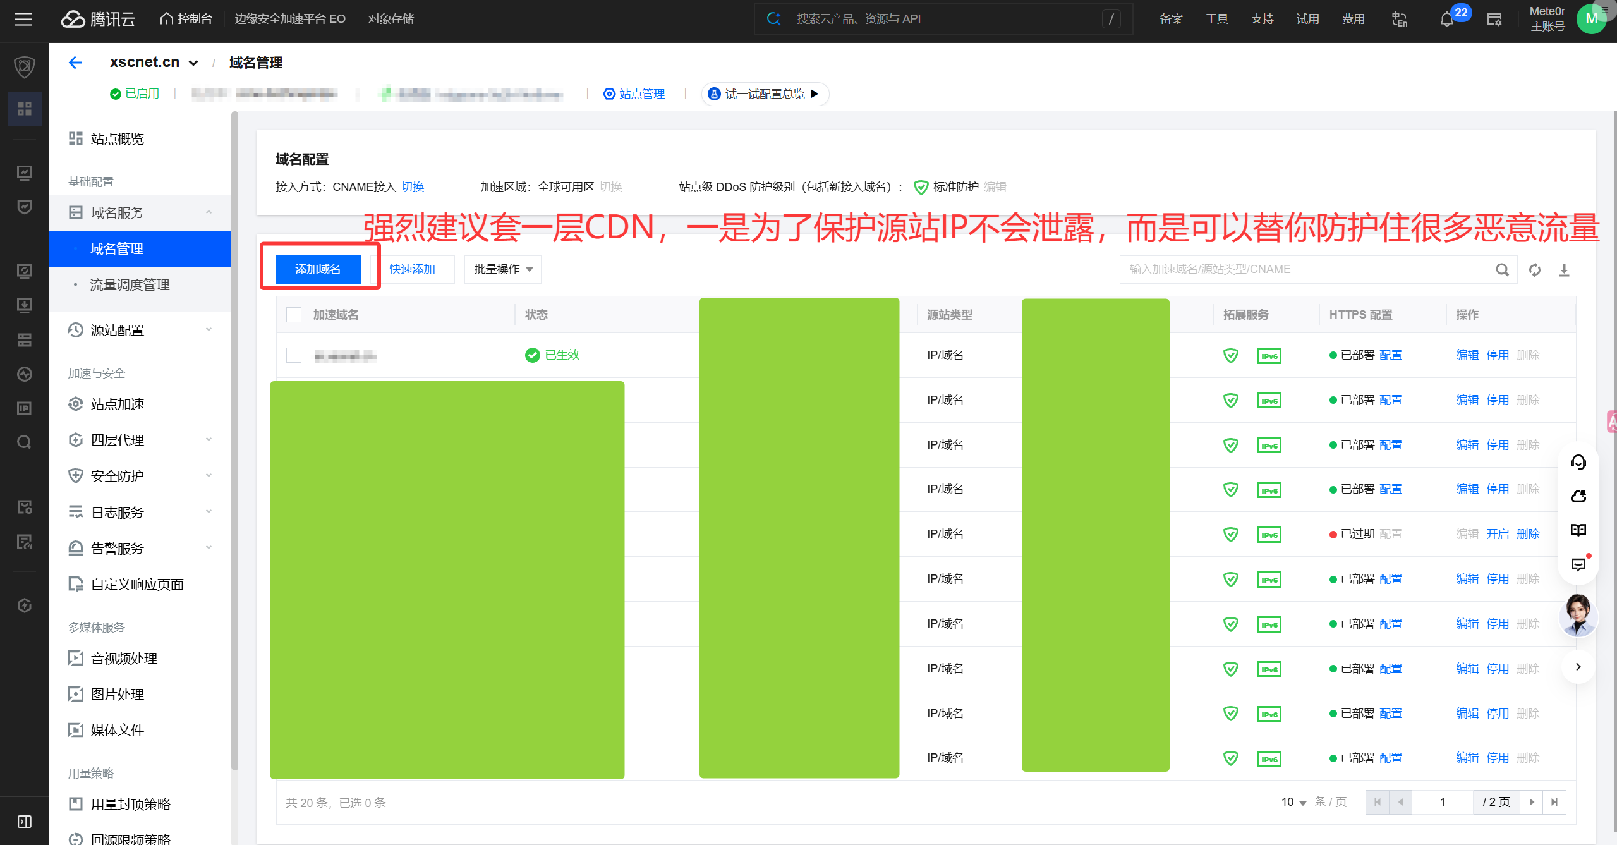The height and width of the screenshot is (845, 1617).
Task: Click 切换 next to CNAME接入
Action: [x=413, y=187]
